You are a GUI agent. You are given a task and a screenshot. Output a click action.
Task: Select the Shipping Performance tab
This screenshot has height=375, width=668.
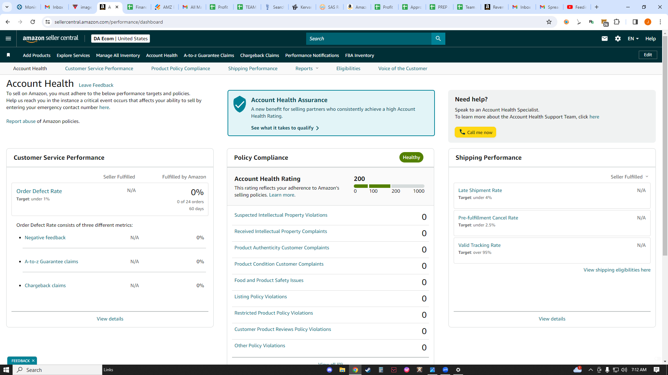tap(253, 68)
